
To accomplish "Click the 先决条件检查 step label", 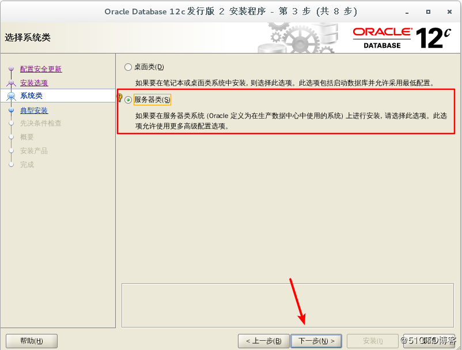I will point(41,123).
